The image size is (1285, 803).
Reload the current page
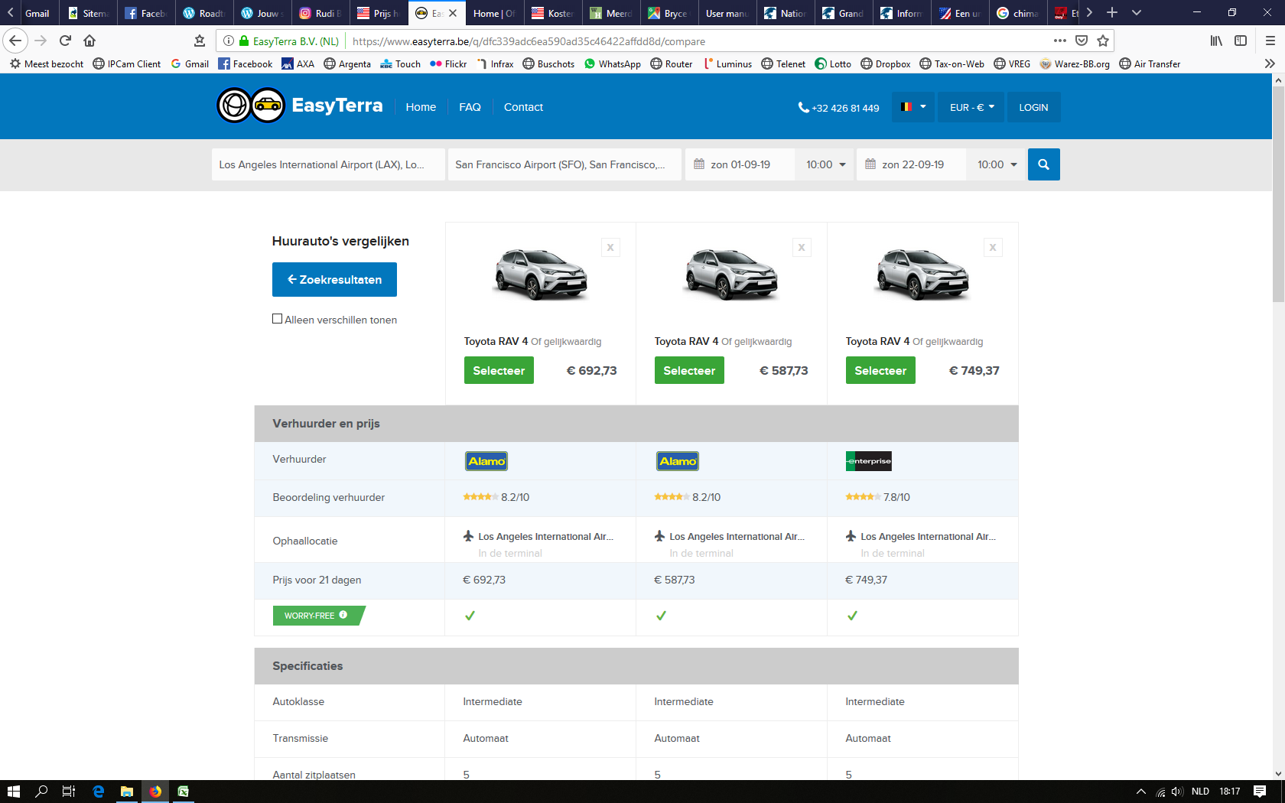66,41
